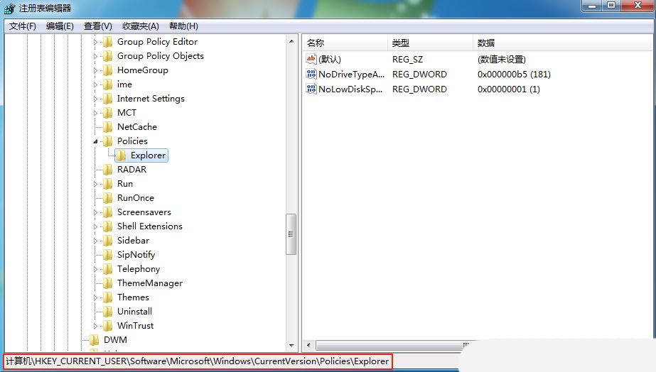
Task: Click the NetCache folder icon
Action: click(107, 127)
